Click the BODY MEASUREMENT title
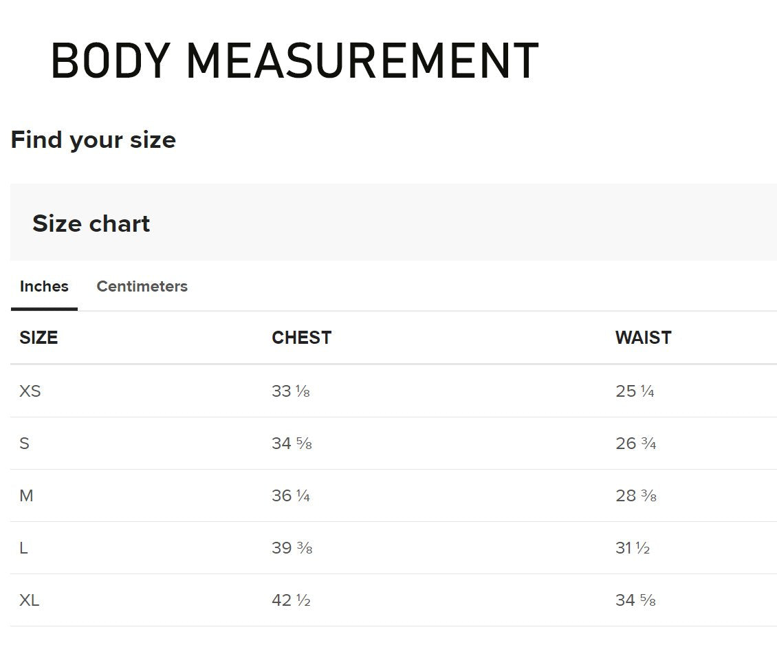777x656 pixels. [294, 61]
